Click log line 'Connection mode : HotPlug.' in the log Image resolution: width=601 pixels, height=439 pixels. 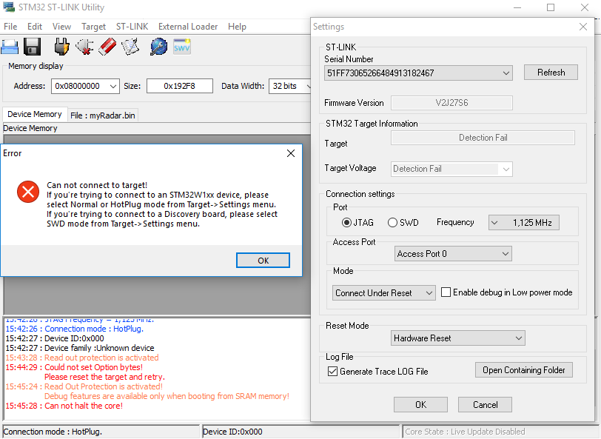74,329
